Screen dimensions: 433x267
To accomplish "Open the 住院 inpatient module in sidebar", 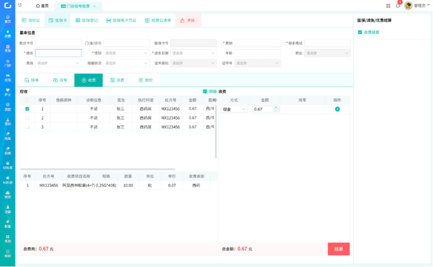I will click(x=7, y=77).
